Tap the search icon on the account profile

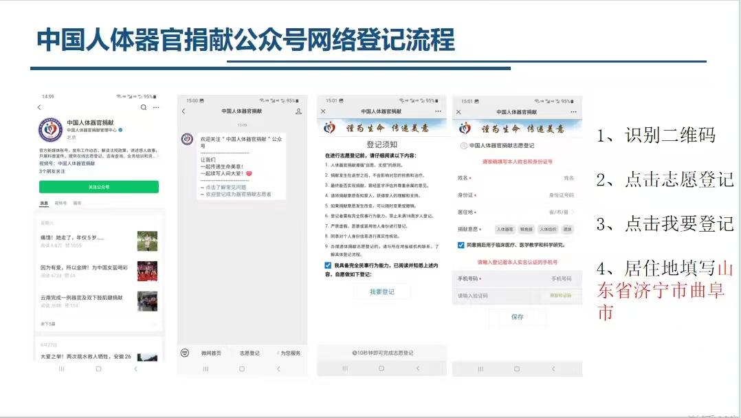tap(144, 108)
